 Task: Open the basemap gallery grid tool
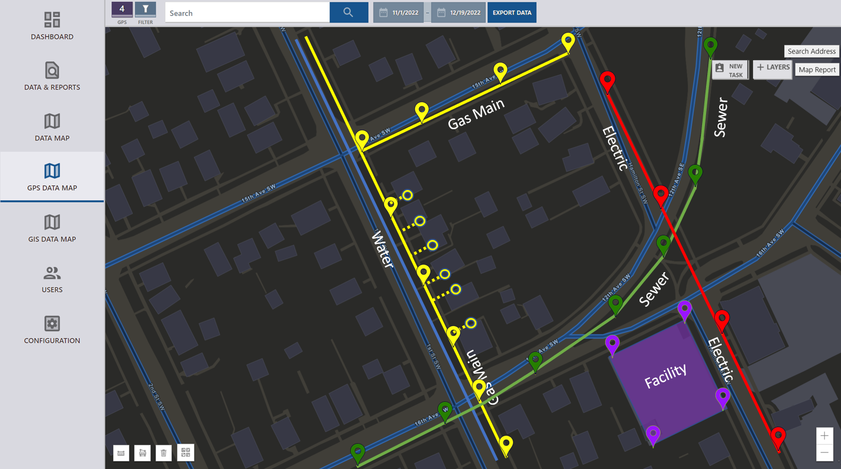pos(185,453)
